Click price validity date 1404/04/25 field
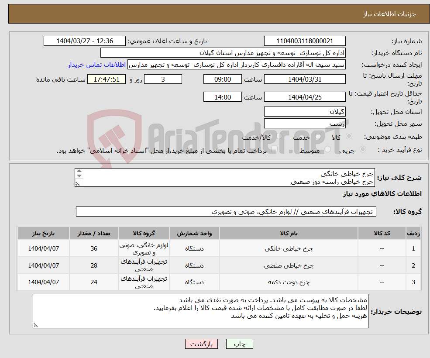 tap(305, 97)
